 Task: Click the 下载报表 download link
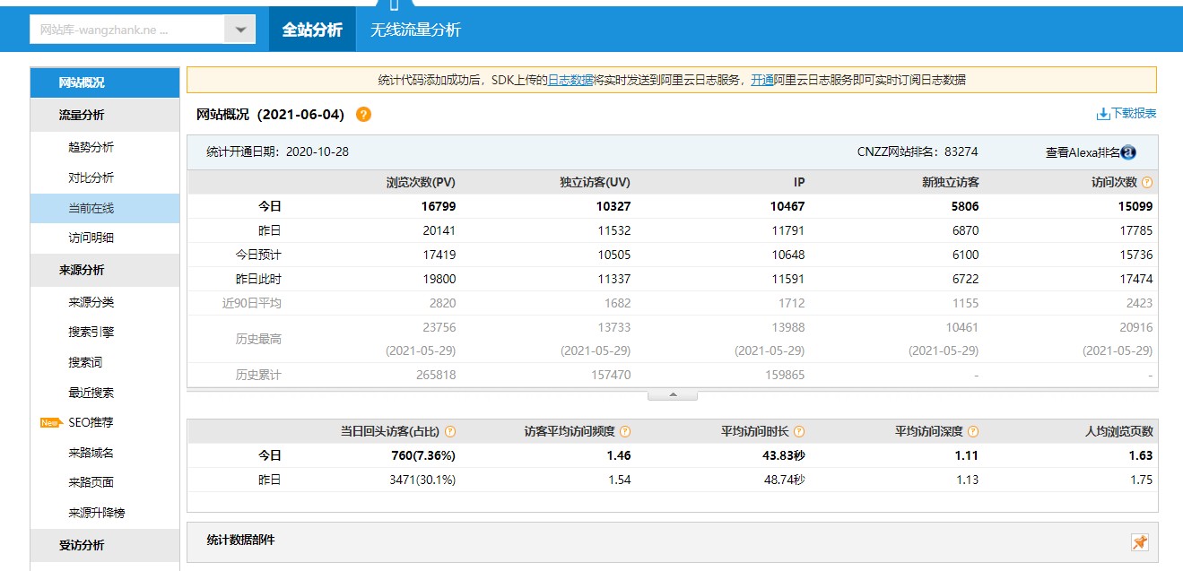[x=1134, y=114]
